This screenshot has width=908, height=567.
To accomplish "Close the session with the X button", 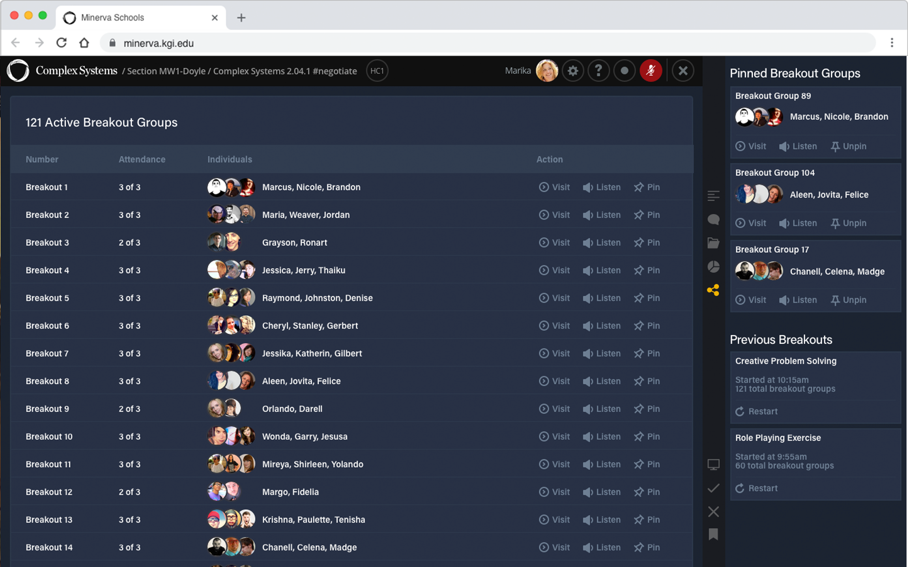I will click(x=683, y=71).
